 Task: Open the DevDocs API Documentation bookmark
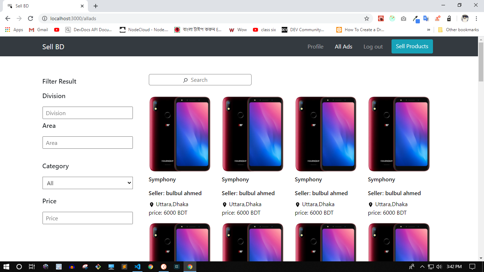point(89,30)
